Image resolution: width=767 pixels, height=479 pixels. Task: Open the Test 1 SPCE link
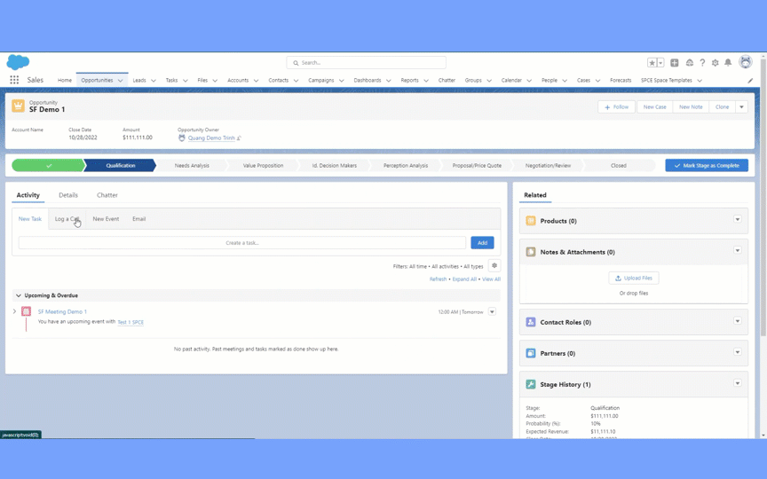click(x=130, y=322)
